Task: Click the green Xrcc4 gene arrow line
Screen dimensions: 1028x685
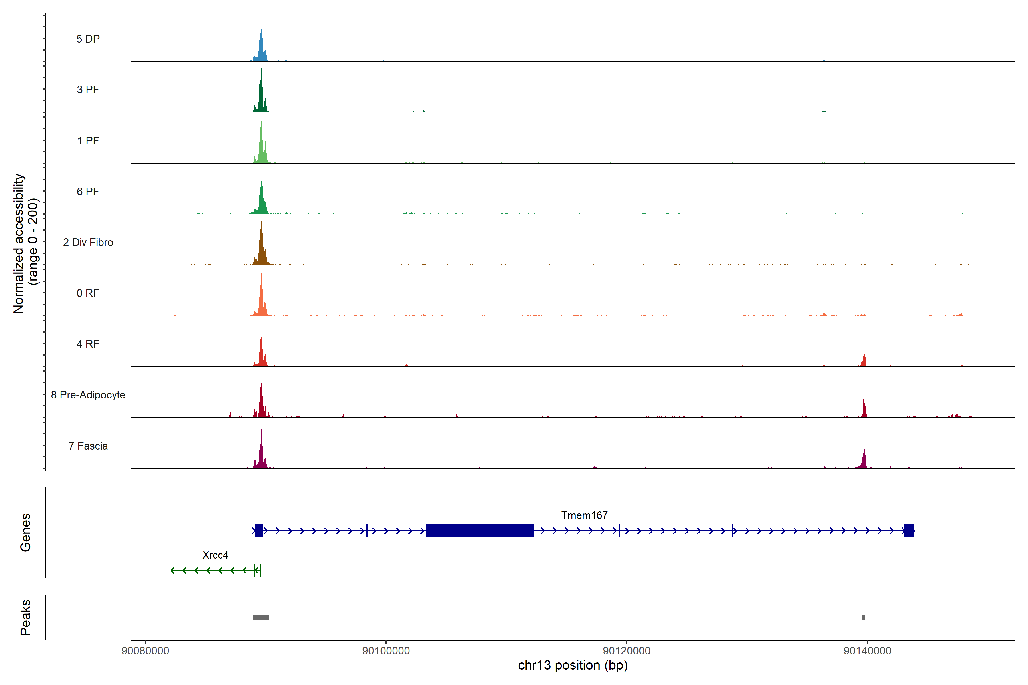Action: pos(214,570)
